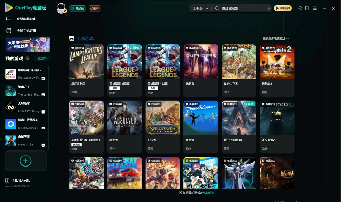Open the Spellweaver game thumbnail

[x=163, y=118]
